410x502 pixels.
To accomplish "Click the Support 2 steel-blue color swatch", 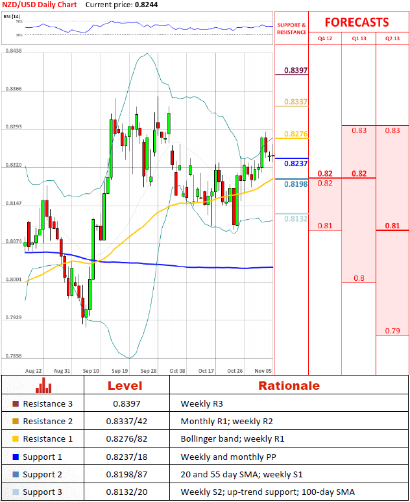I will tap(16, 474).
